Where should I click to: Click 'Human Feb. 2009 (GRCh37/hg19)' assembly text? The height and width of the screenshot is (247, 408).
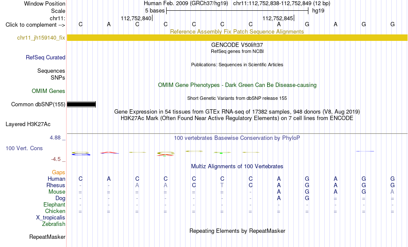click(x=186, y=3)
